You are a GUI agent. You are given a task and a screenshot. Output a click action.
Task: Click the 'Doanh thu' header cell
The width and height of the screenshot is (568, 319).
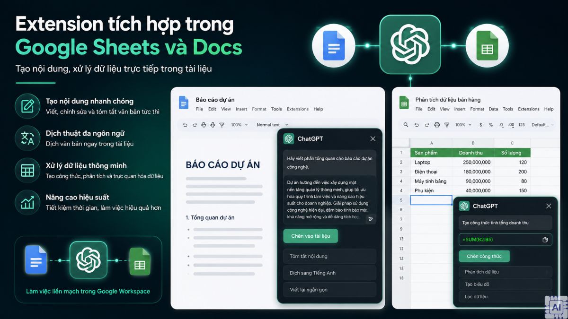tap(473, 153)
